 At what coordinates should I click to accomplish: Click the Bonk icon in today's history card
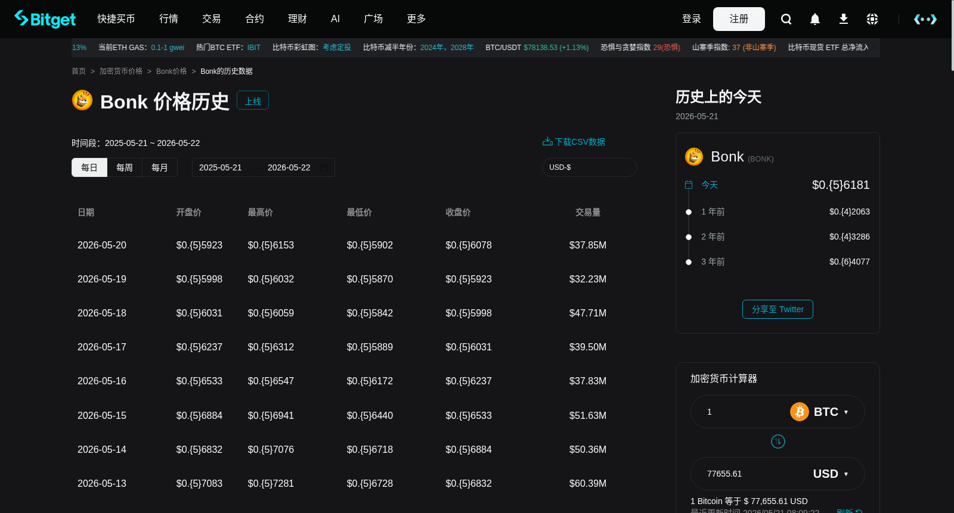(x=694, y=157)
